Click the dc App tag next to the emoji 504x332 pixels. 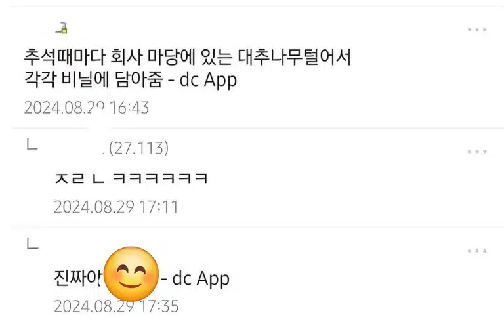pyautogui.click(x=201, y=278)
